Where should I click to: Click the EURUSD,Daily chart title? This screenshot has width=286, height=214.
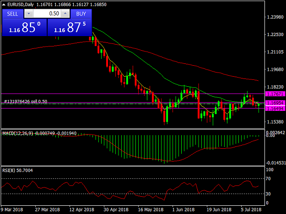pyautogui.click(x=21, y=5)
